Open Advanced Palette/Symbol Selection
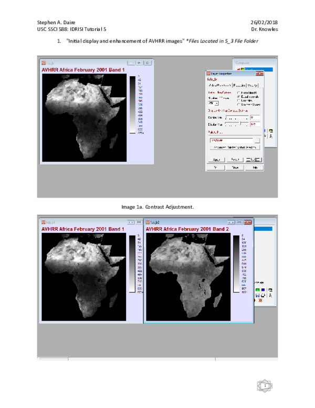Image resolution: width=315 pixels, height=408 pixels. click(234, 148)
